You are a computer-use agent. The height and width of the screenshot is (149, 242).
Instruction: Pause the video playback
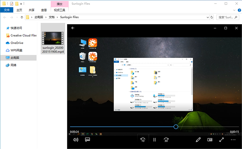(155, 140)
